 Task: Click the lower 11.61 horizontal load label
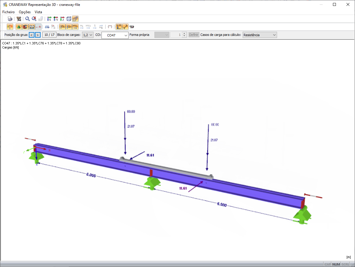pyautogui.click(x=184, y=188)
